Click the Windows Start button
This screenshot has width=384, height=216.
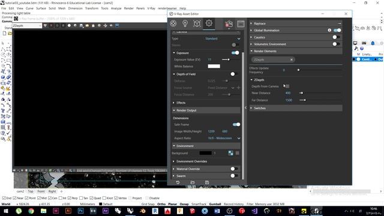tap(6, 211)
